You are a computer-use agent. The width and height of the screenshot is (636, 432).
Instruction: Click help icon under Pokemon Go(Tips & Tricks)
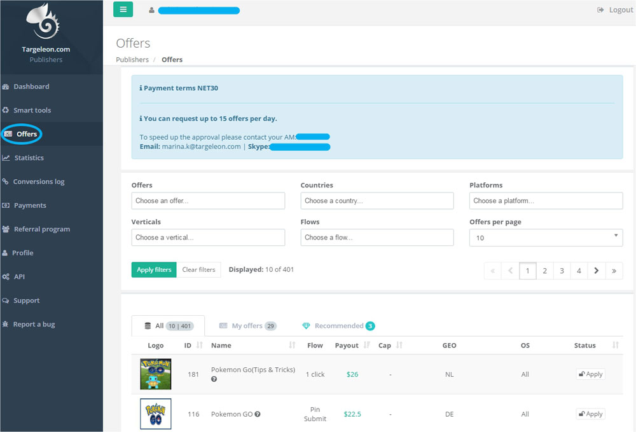(x=214, y=379)
